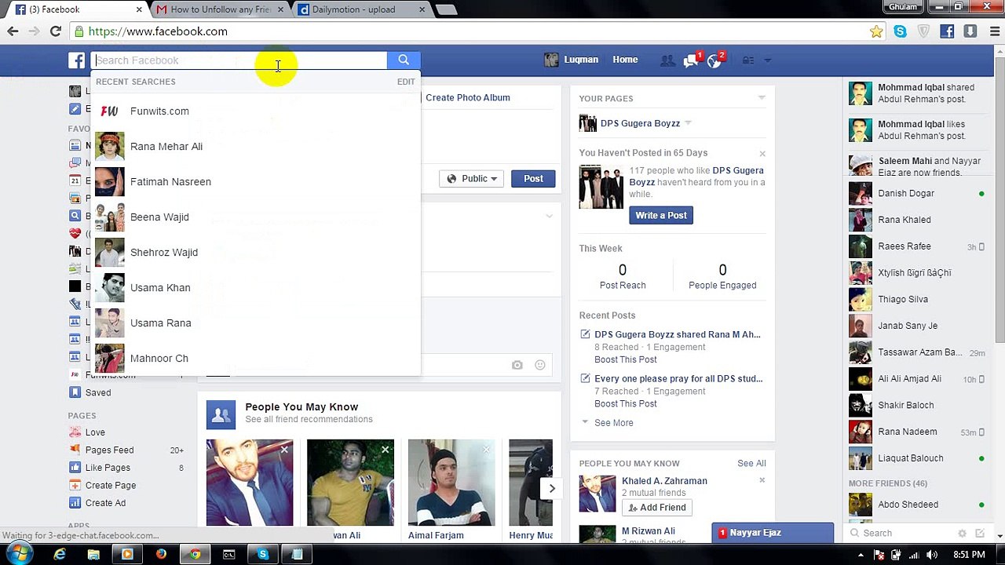Close first People You May Know card

[x=285, y=450]
